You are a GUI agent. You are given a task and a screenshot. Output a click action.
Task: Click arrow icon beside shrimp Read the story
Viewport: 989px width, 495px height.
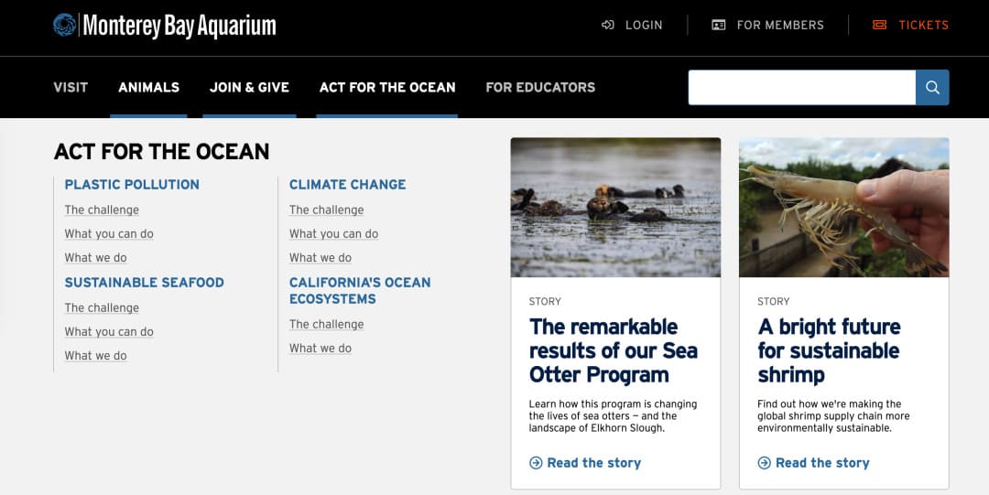tap(764, 463)
